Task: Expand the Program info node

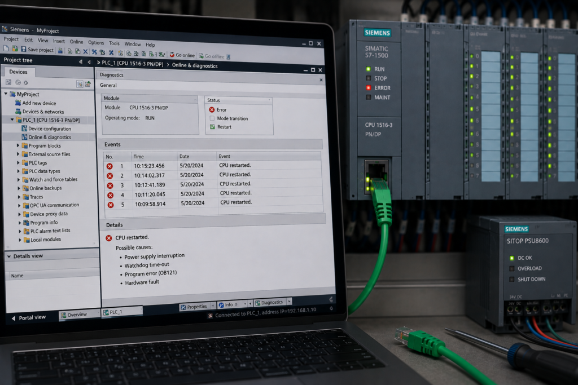Action: (20, 223)
